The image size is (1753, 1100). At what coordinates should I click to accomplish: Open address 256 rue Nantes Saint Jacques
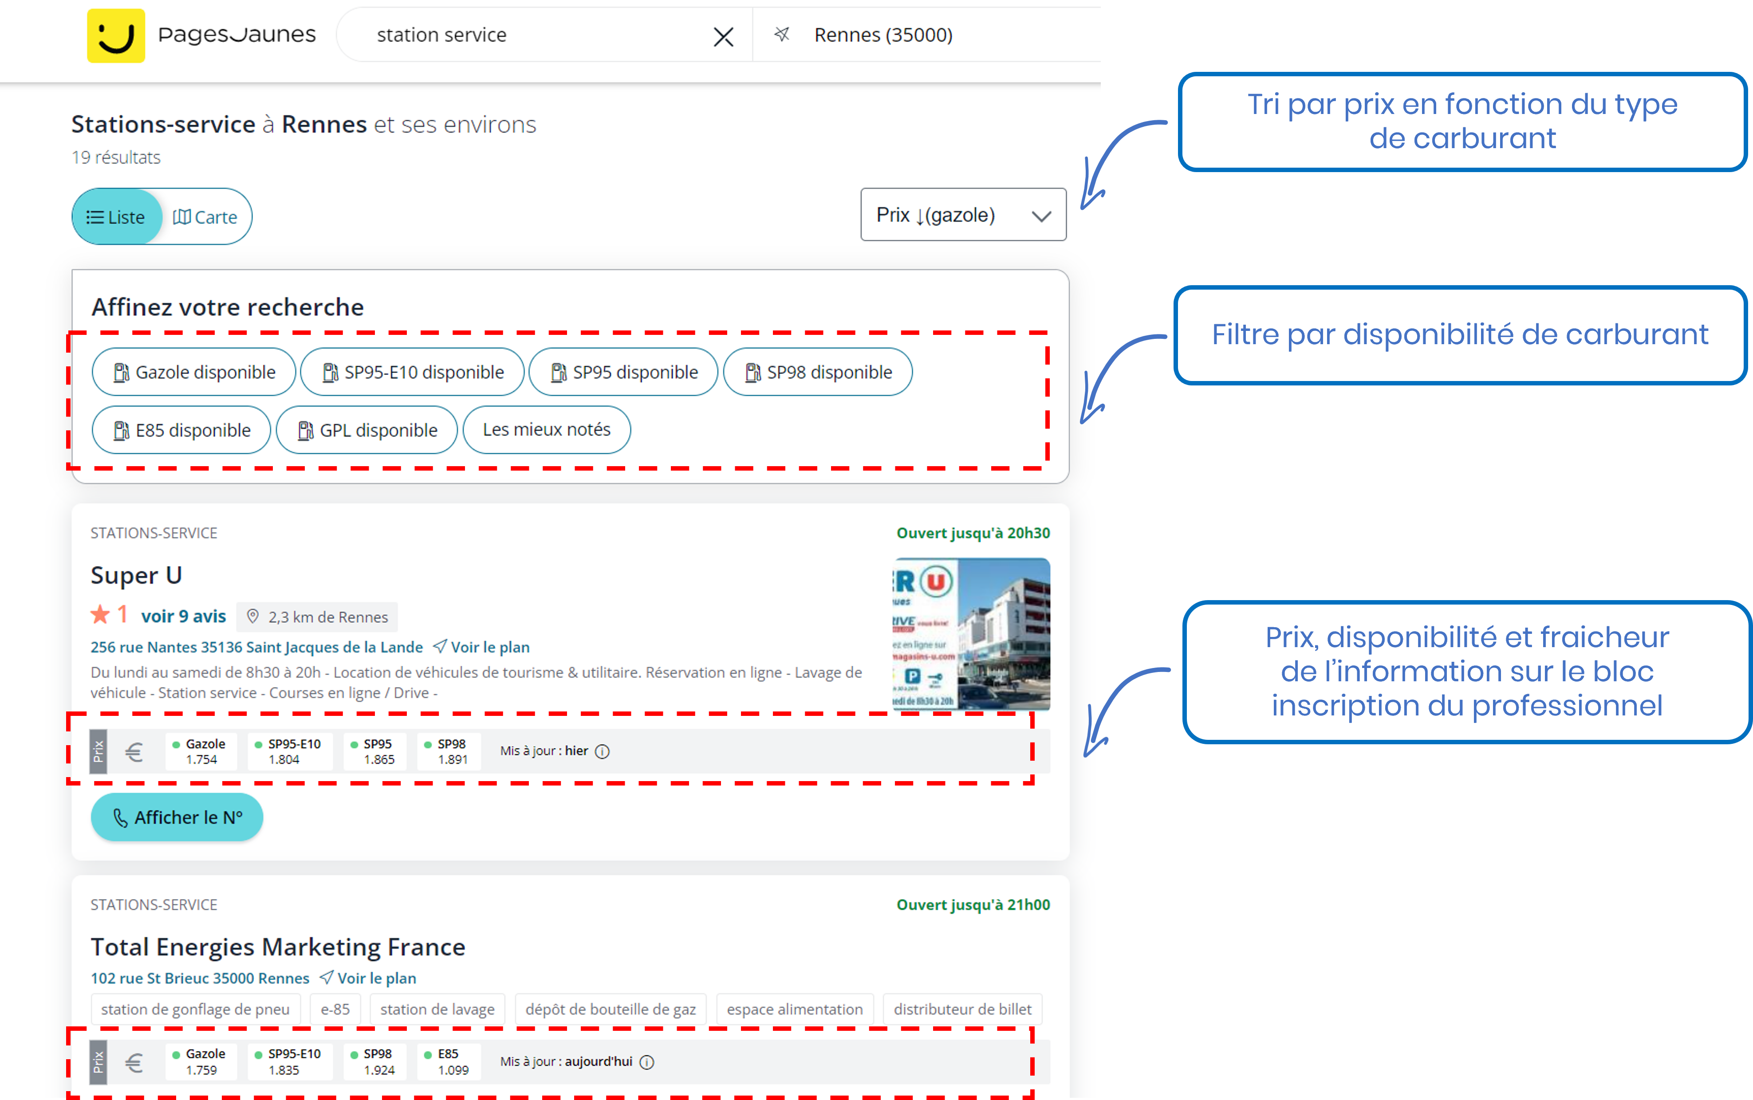click(256, 647)
